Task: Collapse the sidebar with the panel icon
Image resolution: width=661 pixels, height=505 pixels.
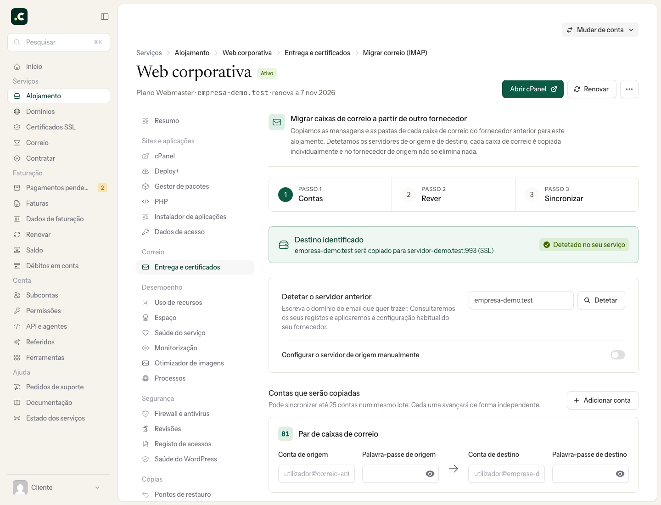Action: pyautogui.click(x=105, y=17)
